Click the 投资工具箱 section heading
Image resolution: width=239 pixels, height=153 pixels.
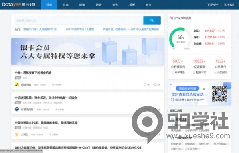click(176, 110)
